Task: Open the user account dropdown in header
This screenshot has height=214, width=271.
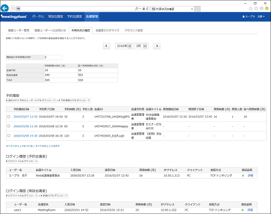Action: (253, 16)
